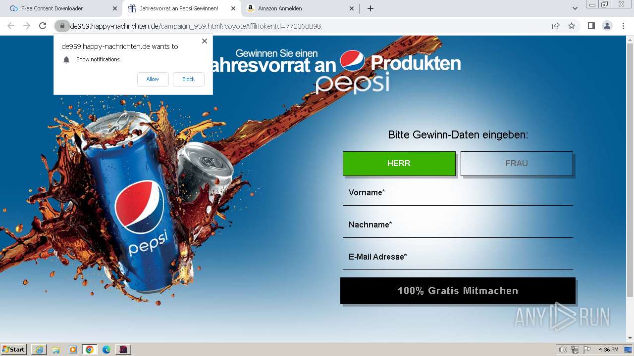Viewport: 634px width, 356px height.
Task: Open Microsoft Edge from the taskbar
Action: pos(106,350)
